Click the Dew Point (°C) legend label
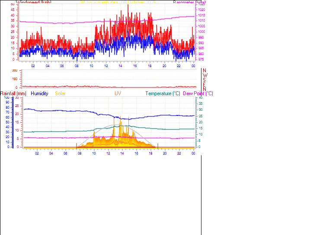This screenshot has height=235, width=329. point(198,93)
